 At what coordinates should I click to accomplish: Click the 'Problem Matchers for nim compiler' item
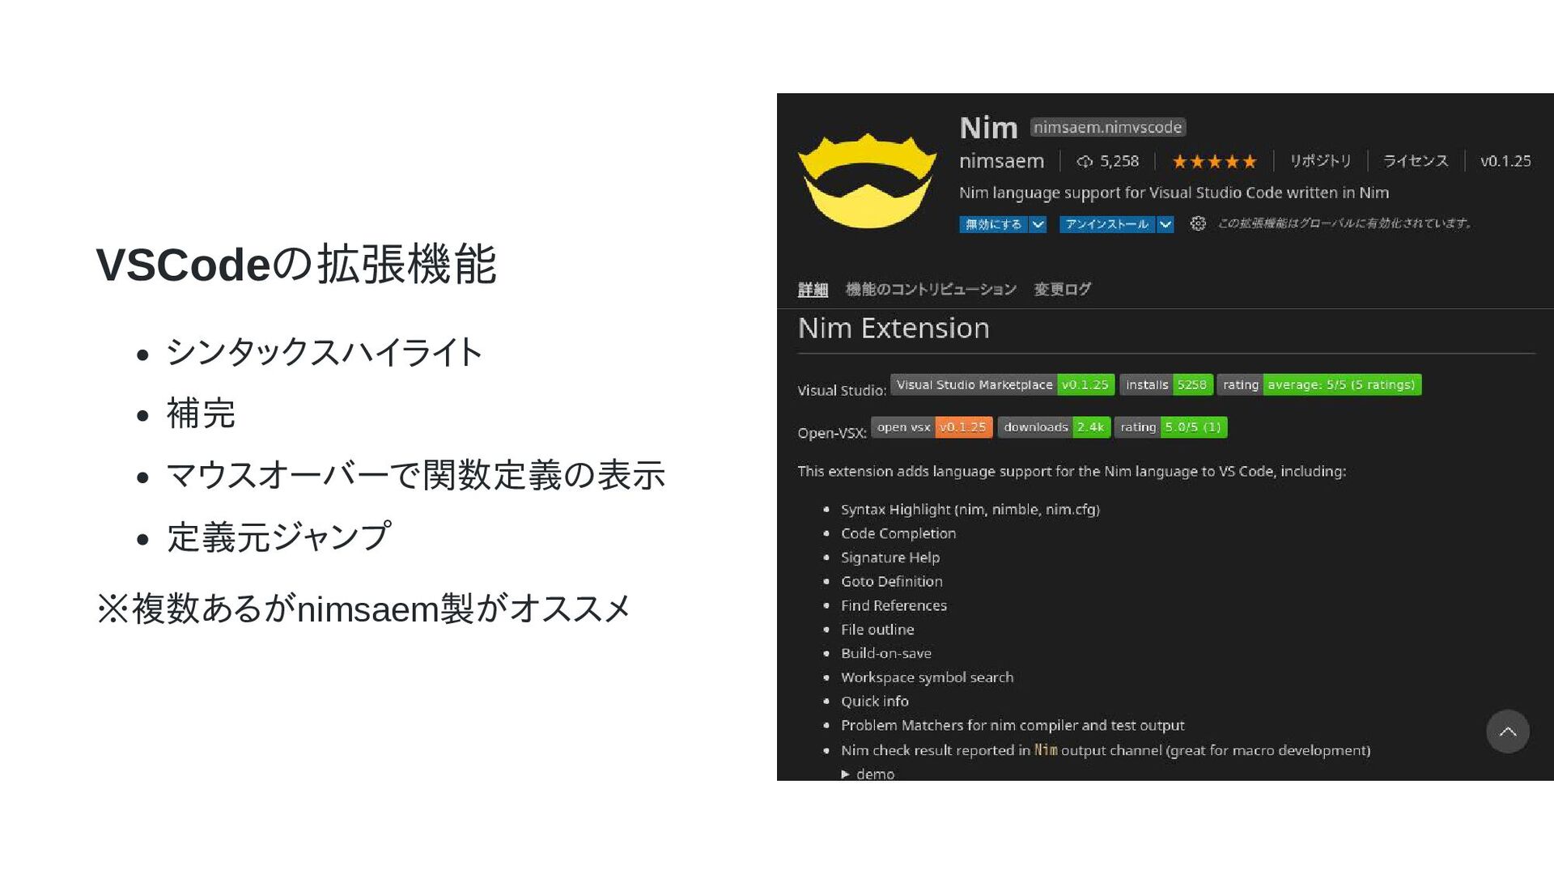pyautogui.click(x=1013, y=726)
